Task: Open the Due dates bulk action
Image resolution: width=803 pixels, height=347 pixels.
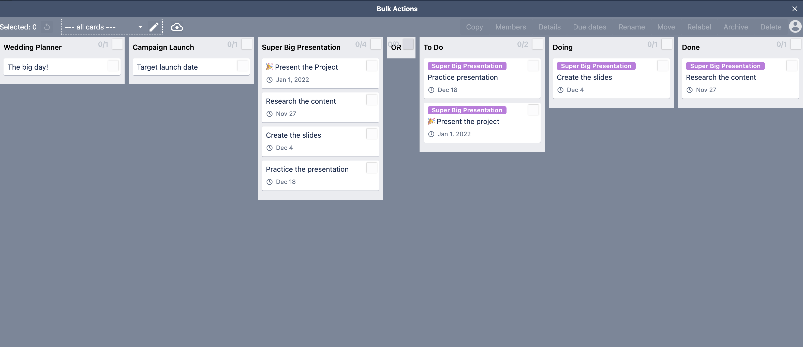Action: pos(589,27)
